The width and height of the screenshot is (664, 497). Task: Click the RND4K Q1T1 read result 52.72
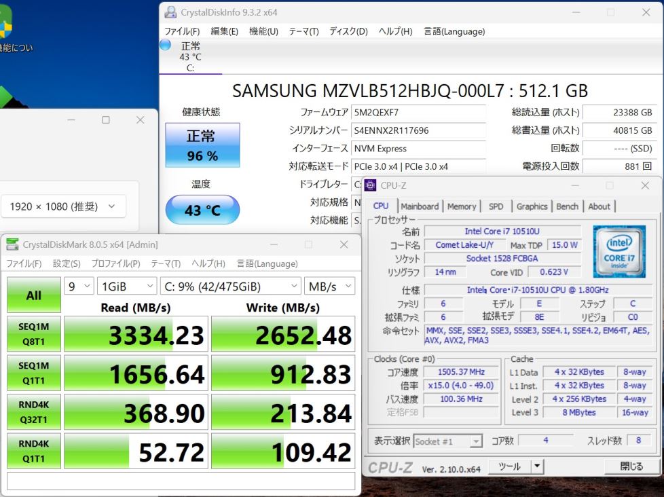pyautogui.click(x=136, y=451)
